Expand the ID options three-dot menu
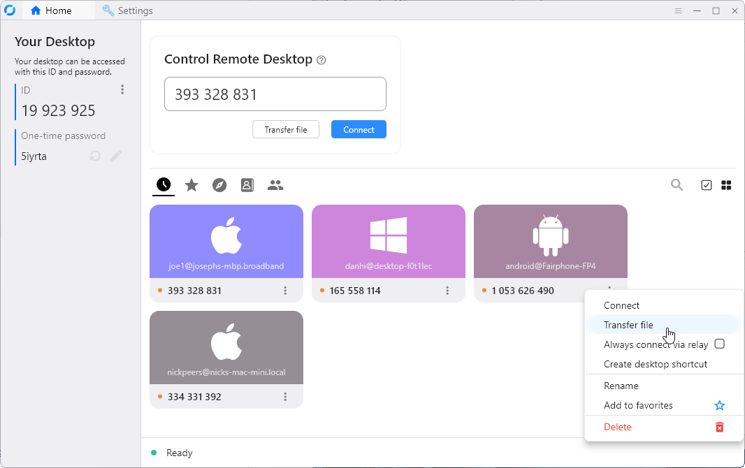This screenshot has height=468, width=745. click(122, 89)
